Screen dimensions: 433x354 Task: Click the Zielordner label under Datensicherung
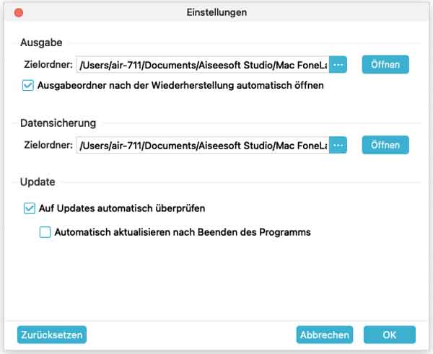48,145
